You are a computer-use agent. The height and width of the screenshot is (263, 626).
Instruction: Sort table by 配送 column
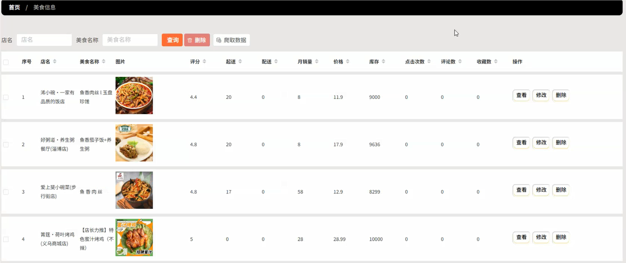point(276,62)
